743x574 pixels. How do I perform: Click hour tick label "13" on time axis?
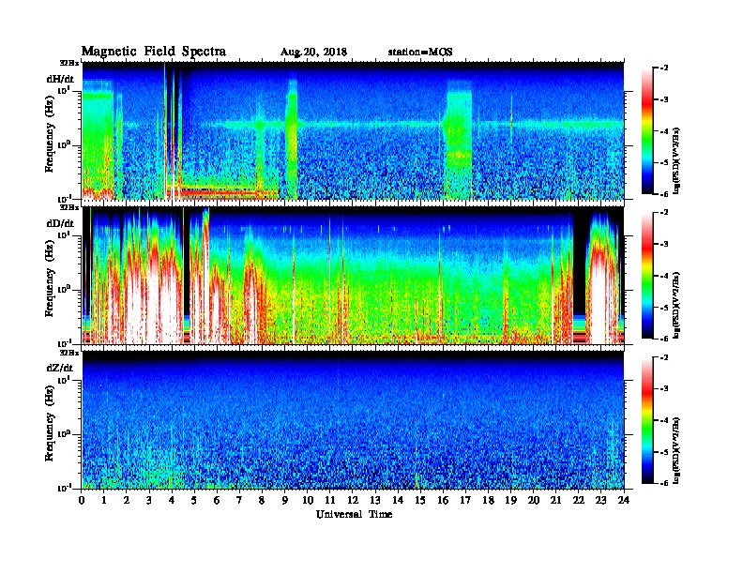375,501
